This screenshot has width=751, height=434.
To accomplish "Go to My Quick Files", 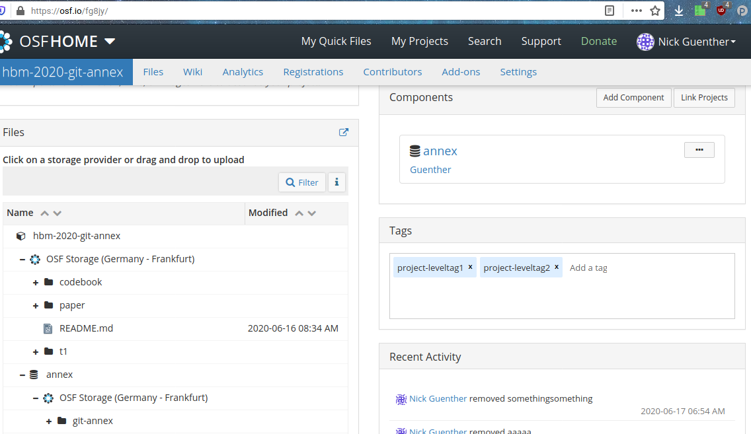I will (x=336, y=42).
